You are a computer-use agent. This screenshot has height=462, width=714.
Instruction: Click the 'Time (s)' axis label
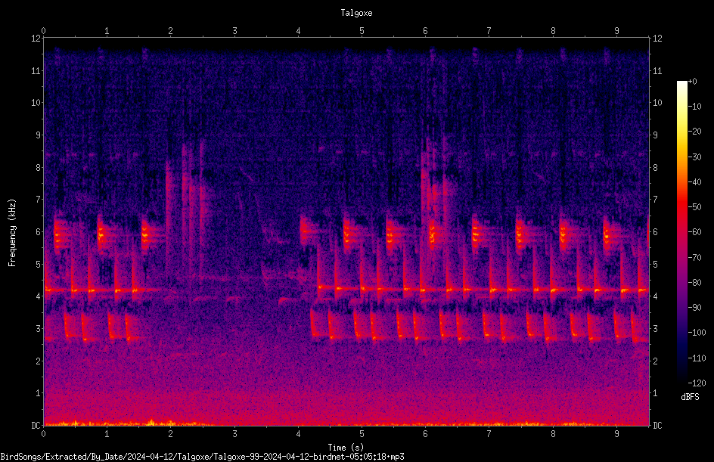(346, 448)
